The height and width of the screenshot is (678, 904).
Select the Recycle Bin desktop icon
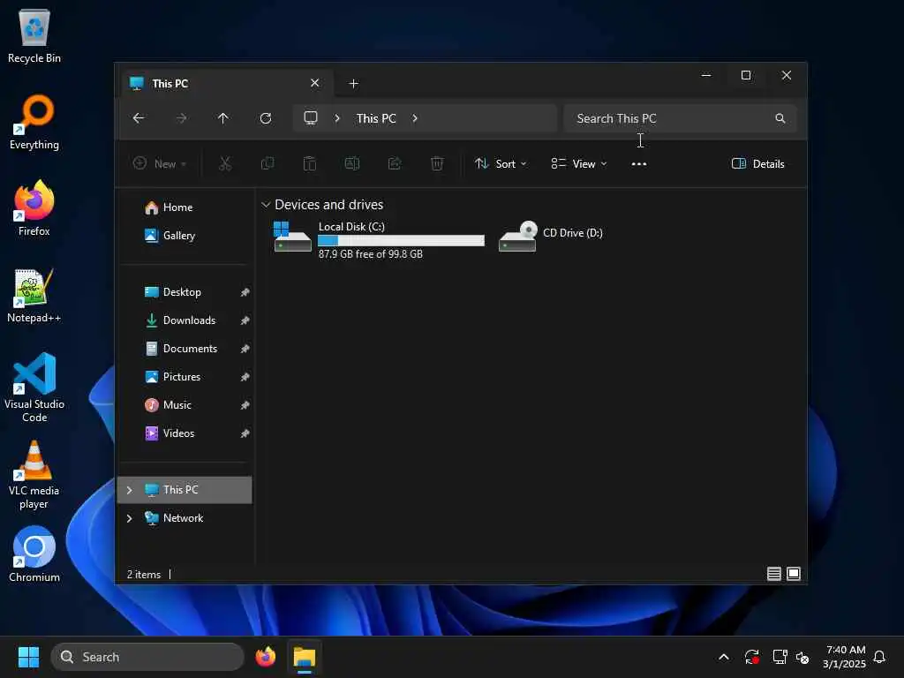click(x=34, y=36)
